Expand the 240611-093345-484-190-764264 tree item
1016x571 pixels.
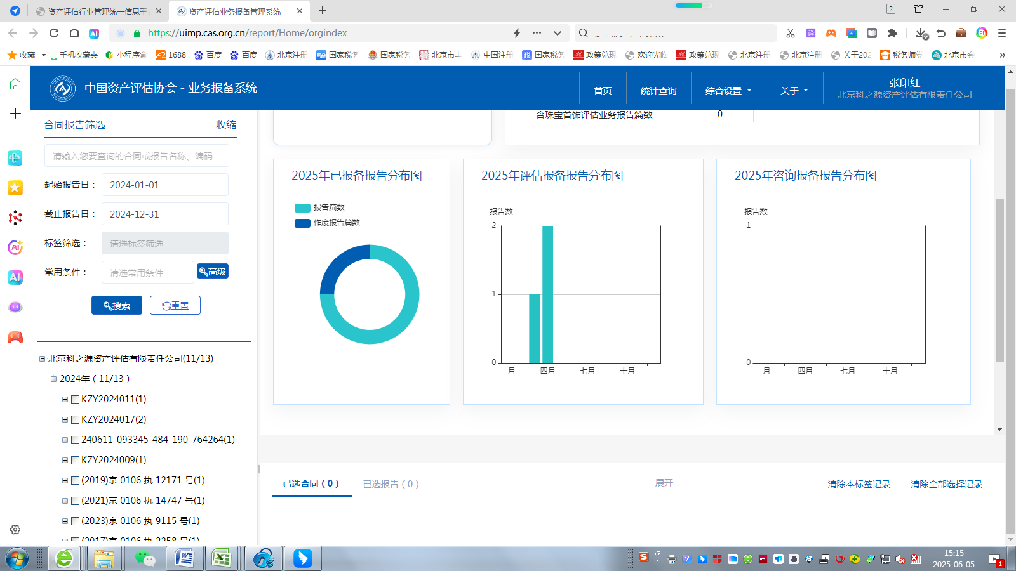pos(65,440)
